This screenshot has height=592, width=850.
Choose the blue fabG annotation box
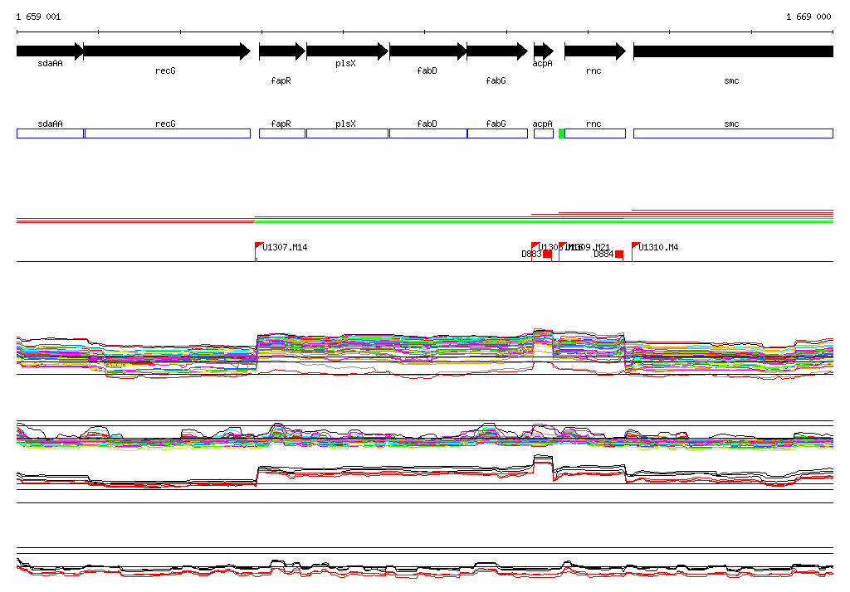[x=497, y=133]
